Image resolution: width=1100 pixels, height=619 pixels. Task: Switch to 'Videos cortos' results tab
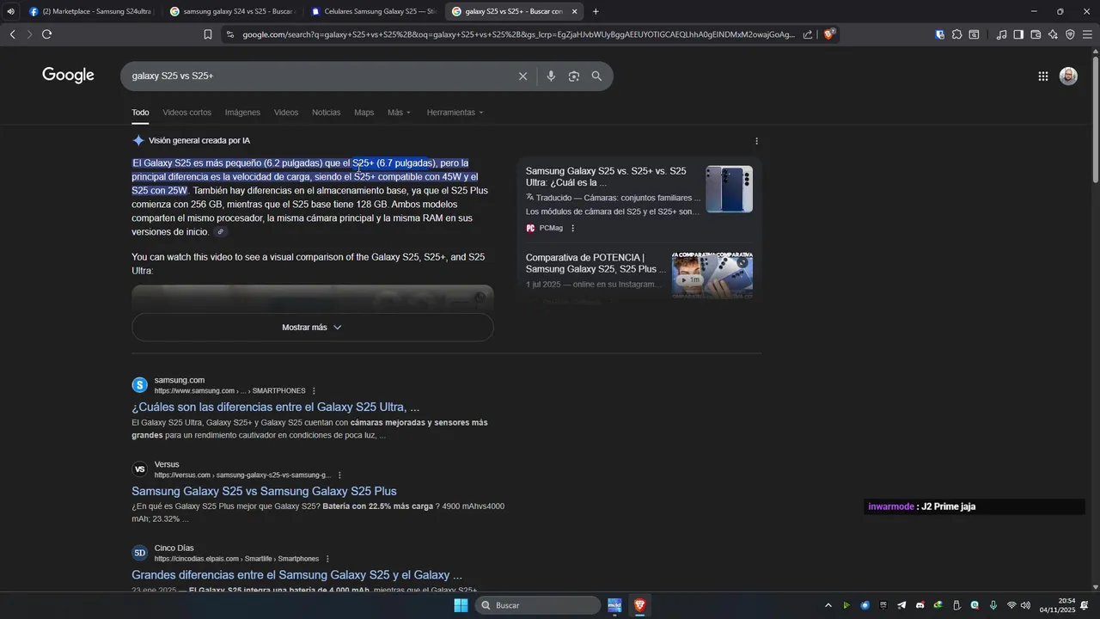186,113
